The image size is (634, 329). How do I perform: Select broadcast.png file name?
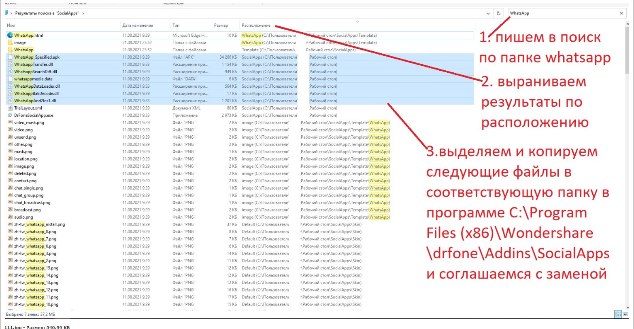click(x=28, y=210)
